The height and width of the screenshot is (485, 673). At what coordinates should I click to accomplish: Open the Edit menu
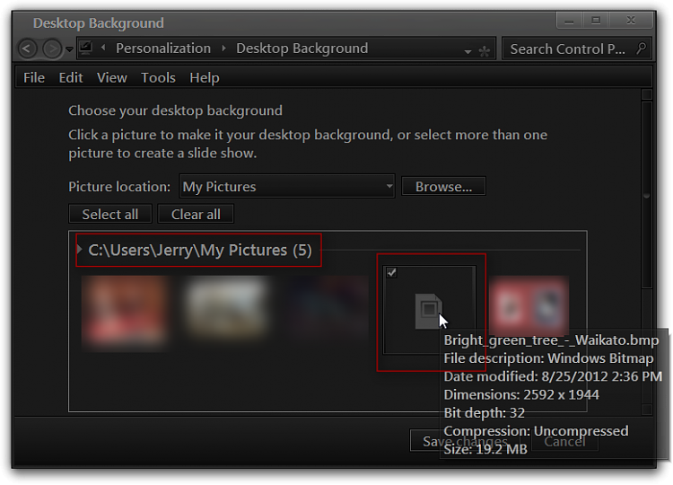point(71,78)
